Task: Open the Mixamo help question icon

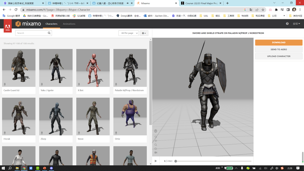Action: point(287,24)
